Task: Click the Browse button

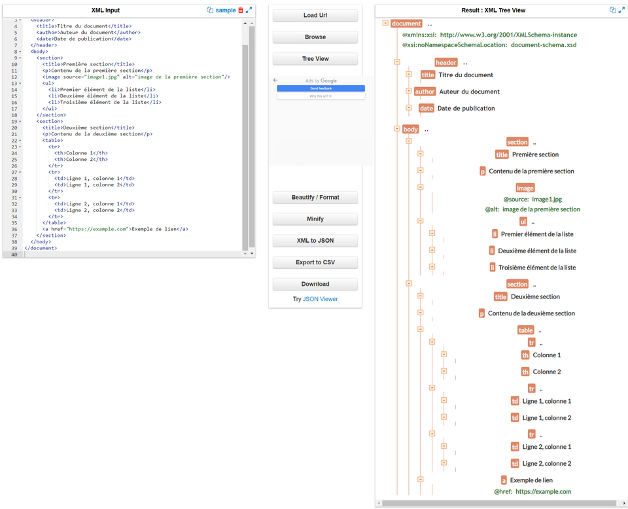Action: click(x=315, y=37)
